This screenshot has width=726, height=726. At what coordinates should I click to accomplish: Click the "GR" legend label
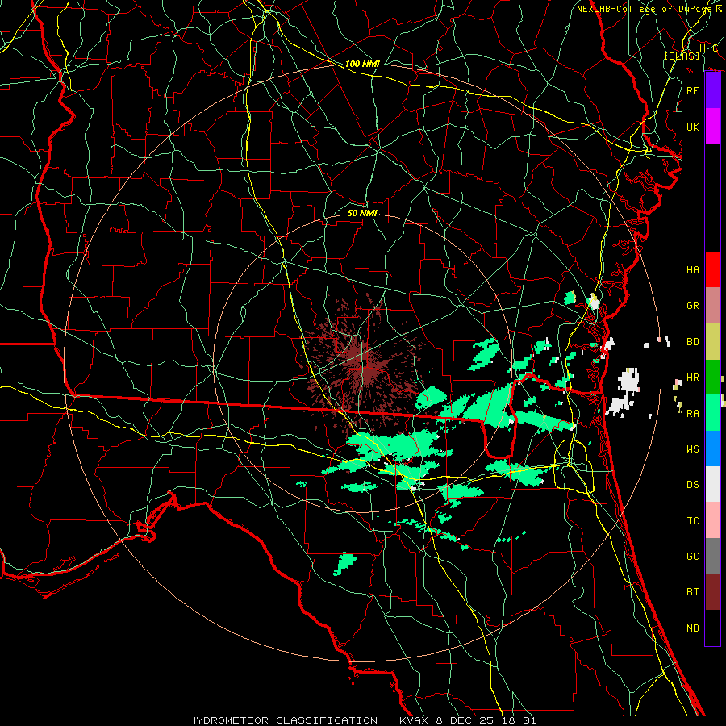pos(693,306)
